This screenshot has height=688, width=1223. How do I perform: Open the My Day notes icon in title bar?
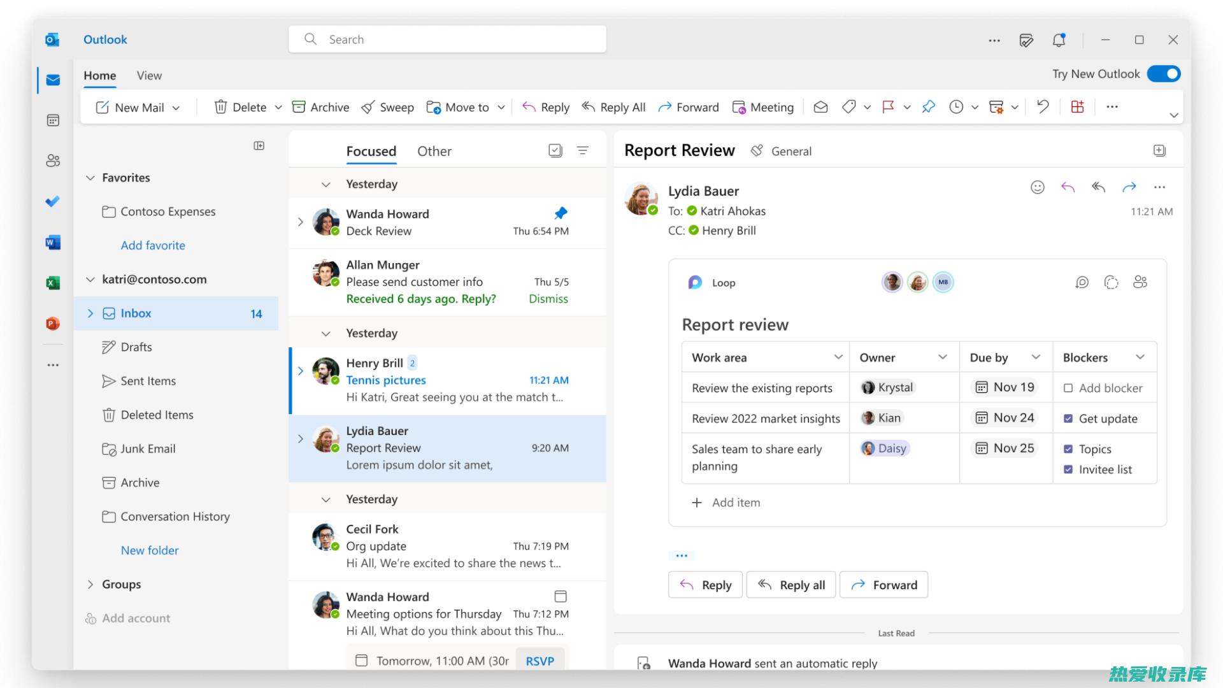(x=1026, y=40)
